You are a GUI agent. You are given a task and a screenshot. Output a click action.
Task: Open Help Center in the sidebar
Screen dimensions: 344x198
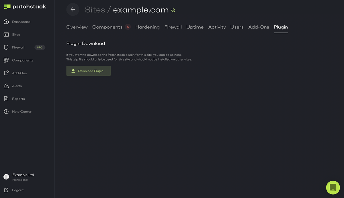tap(22, 112)
